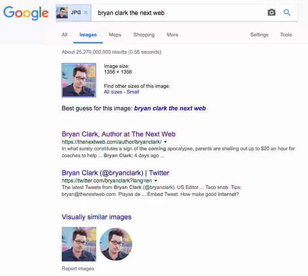Click the Google logo
This screenshot has height=276, width=308.
coord(26,13)
